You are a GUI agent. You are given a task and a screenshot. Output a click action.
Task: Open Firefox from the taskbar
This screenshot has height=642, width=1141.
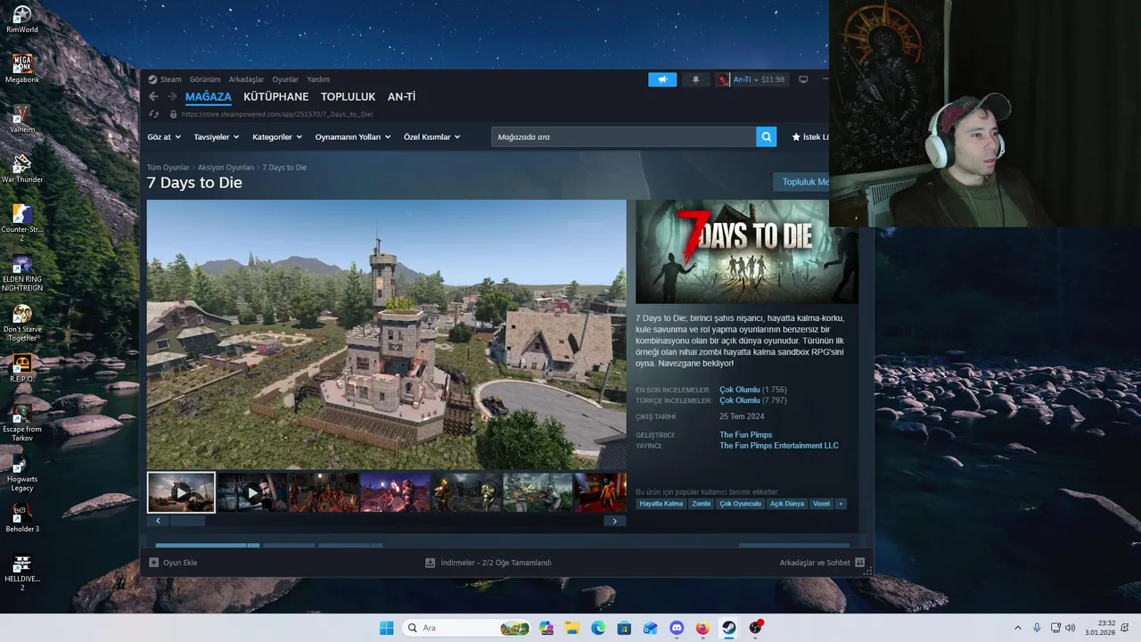702,628
